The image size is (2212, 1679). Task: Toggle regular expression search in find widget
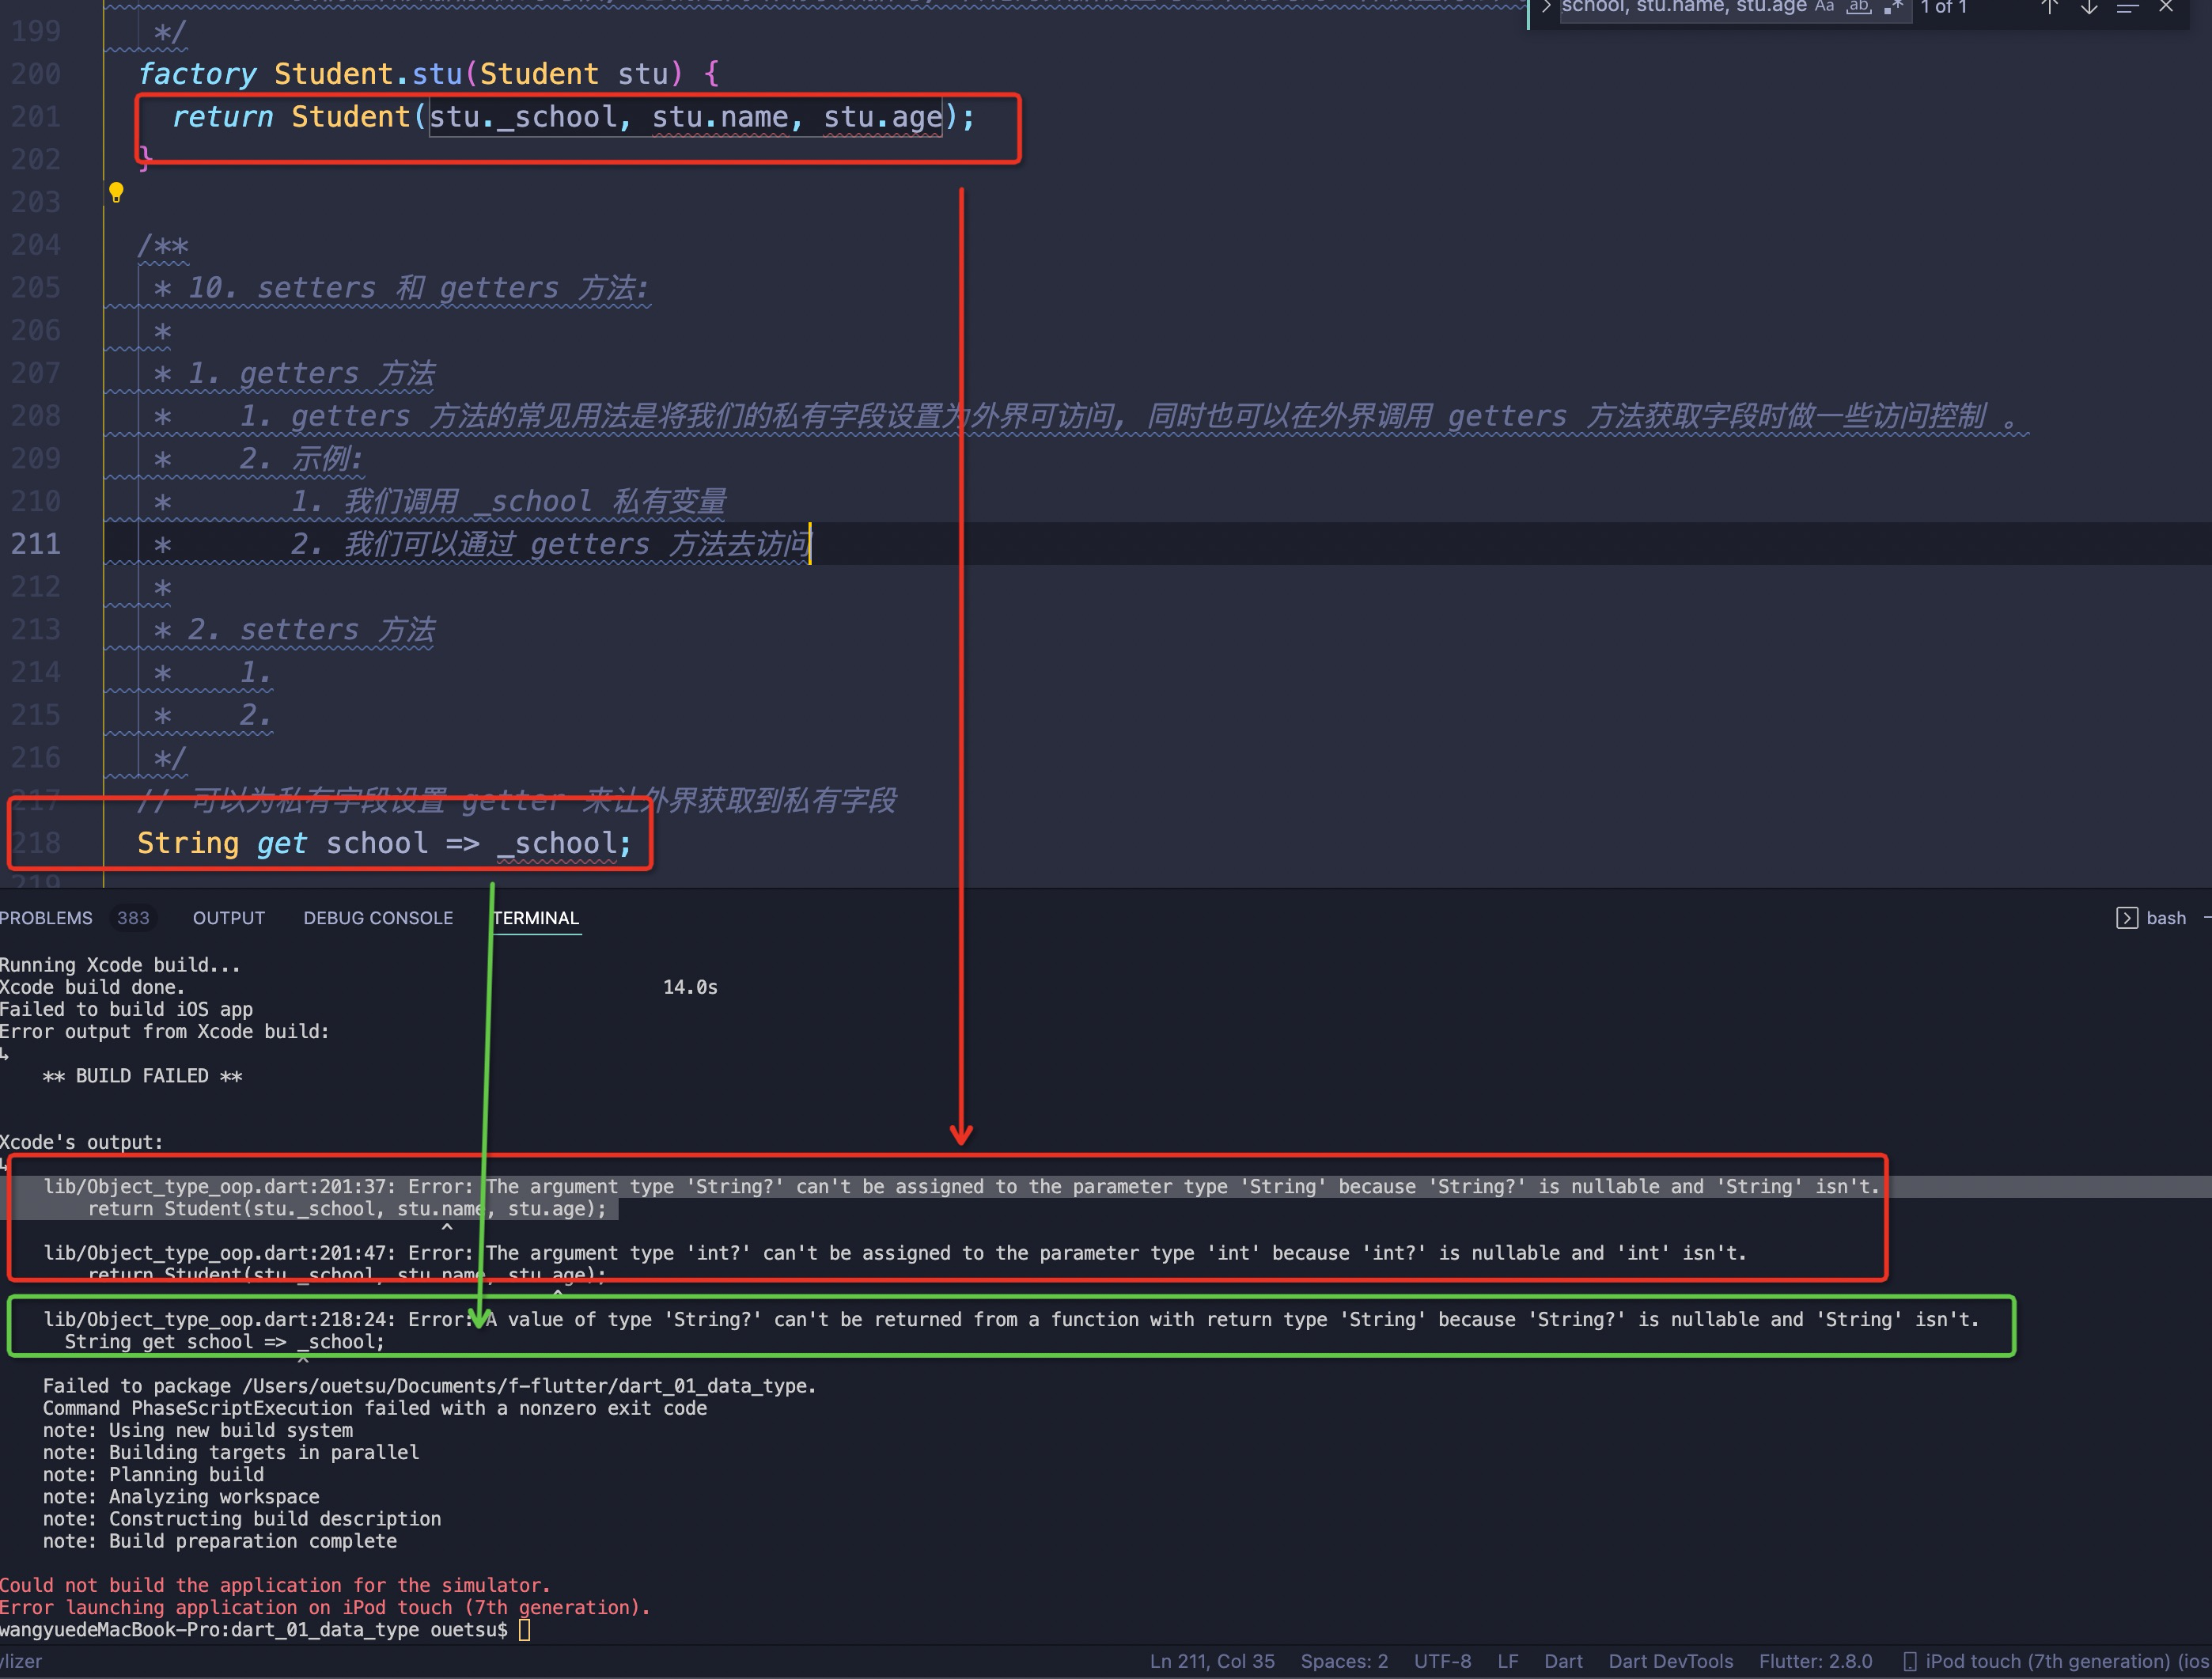[1892, 7]
